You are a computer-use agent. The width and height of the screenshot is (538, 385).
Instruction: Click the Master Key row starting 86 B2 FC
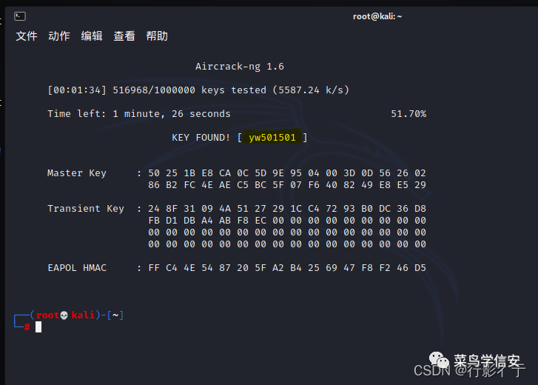(287, 185)
